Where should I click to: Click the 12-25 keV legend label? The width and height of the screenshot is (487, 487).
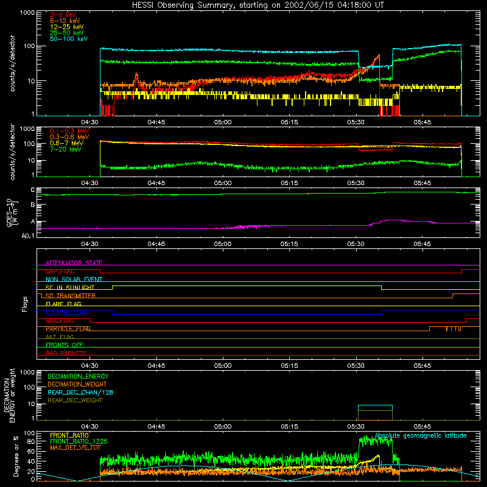click(67, 27)
